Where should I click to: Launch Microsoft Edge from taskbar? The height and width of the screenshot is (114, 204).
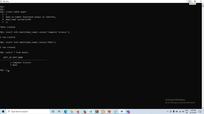tap(65, 111)
